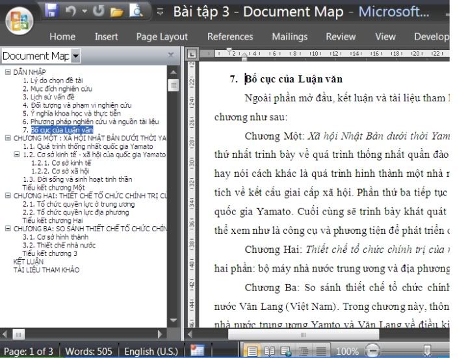Screen dimensions: 468x358
Task: Click the tab selector at ruler corner
Action: tap(192, 55)
